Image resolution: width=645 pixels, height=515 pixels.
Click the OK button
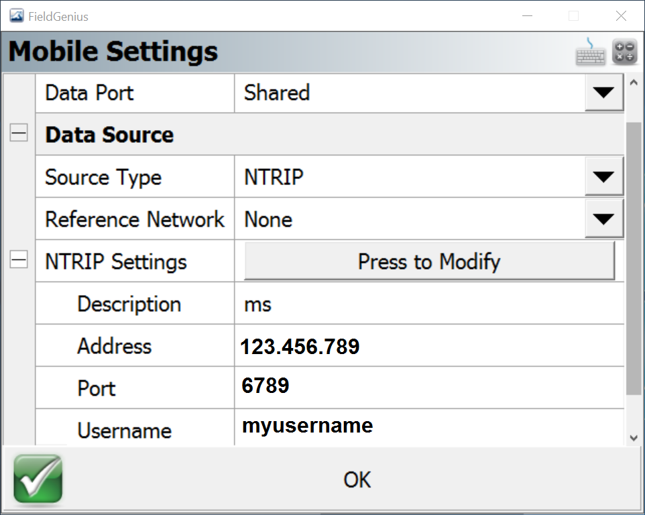(x=356, y=479)
